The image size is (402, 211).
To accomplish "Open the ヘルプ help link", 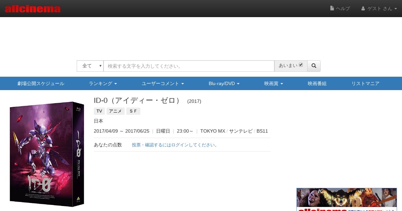I will tap(340, 8).
